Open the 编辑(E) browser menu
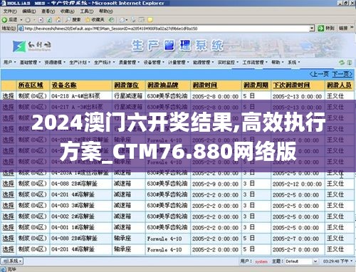 coord(29,11)
